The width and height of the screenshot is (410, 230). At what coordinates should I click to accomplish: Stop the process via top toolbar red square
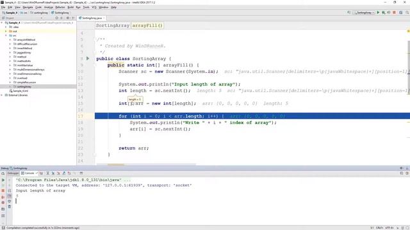395,13
